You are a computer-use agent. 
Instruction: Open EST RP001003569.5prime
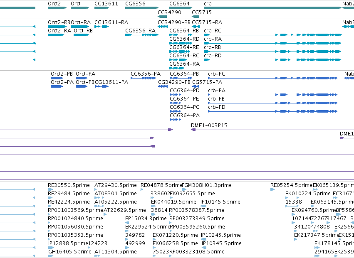pos(75,210)
